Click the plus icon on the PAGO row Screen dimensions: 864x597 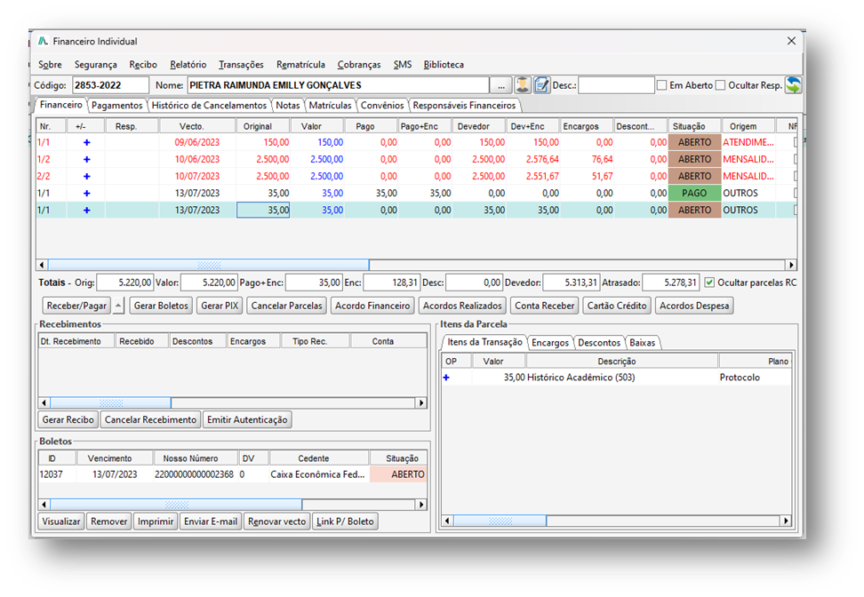pos(86,194)
